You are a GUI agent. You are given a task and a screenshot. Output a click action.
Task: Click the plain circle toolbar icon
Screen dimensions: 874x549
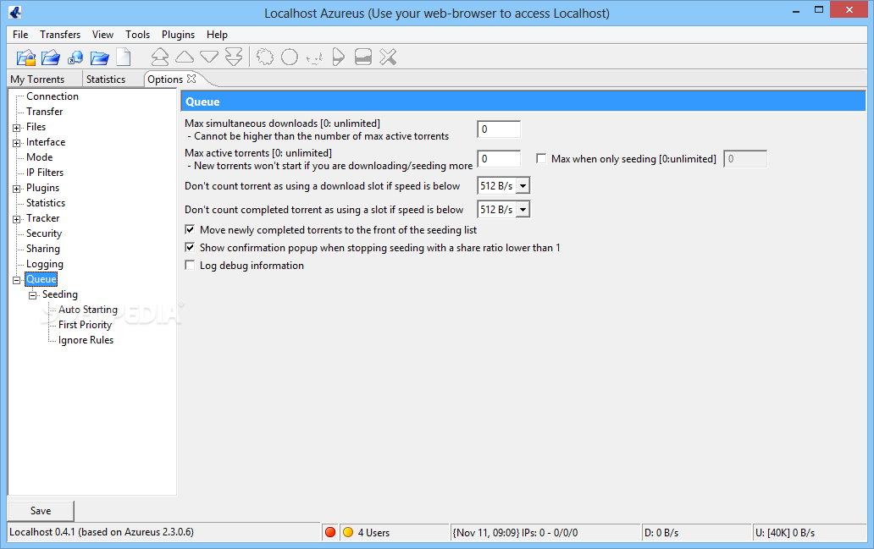(x=290, y=57)
